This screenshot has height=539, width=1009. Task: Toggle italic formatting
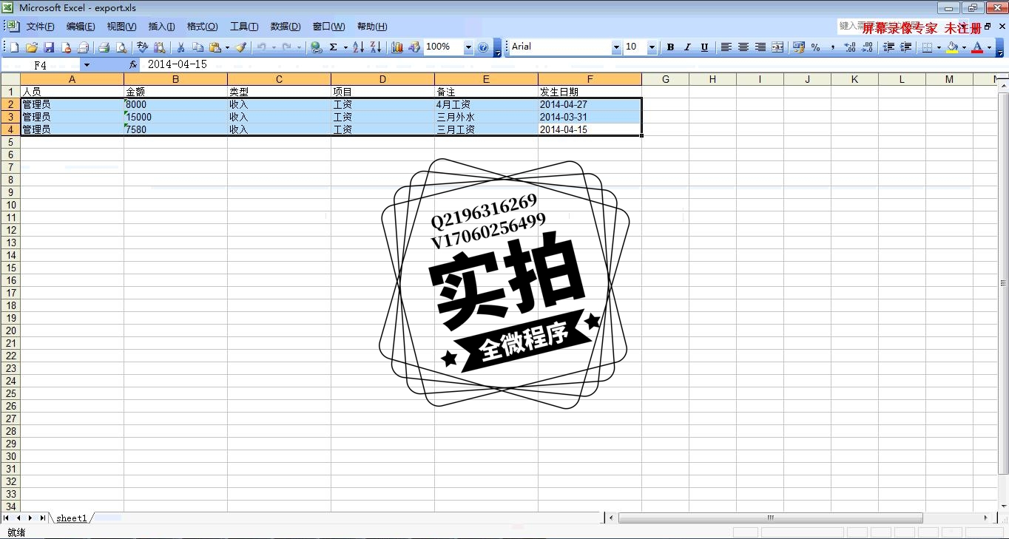point(687,47)
